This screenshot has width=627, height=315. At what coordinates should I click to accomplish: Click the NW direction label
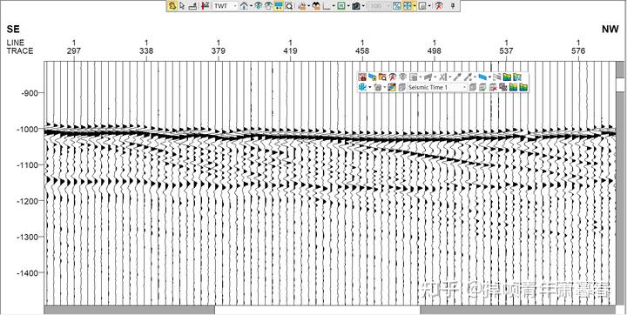[x=610, y=30]
